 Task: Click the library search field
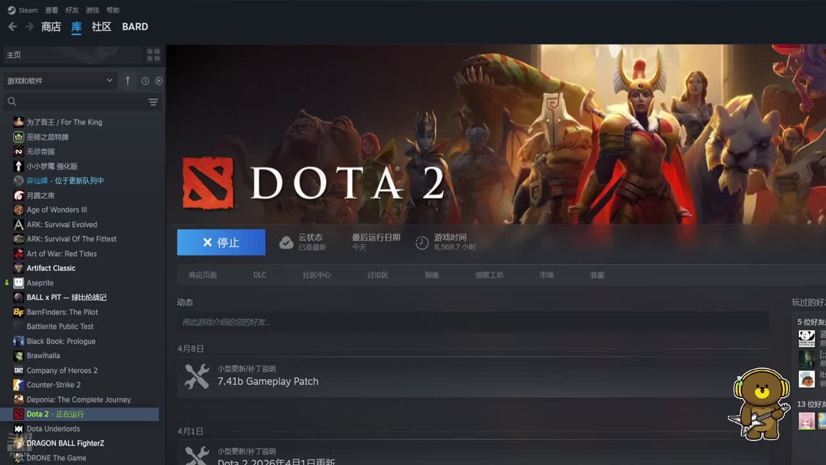coord(76,102)
